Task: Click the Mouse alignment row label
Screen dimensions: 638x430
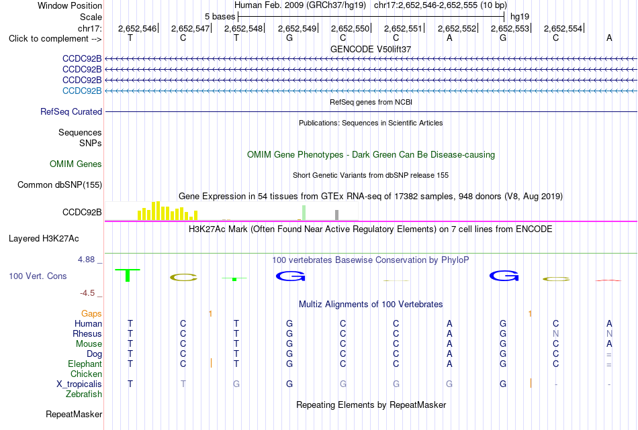Action: pos(89,344)
